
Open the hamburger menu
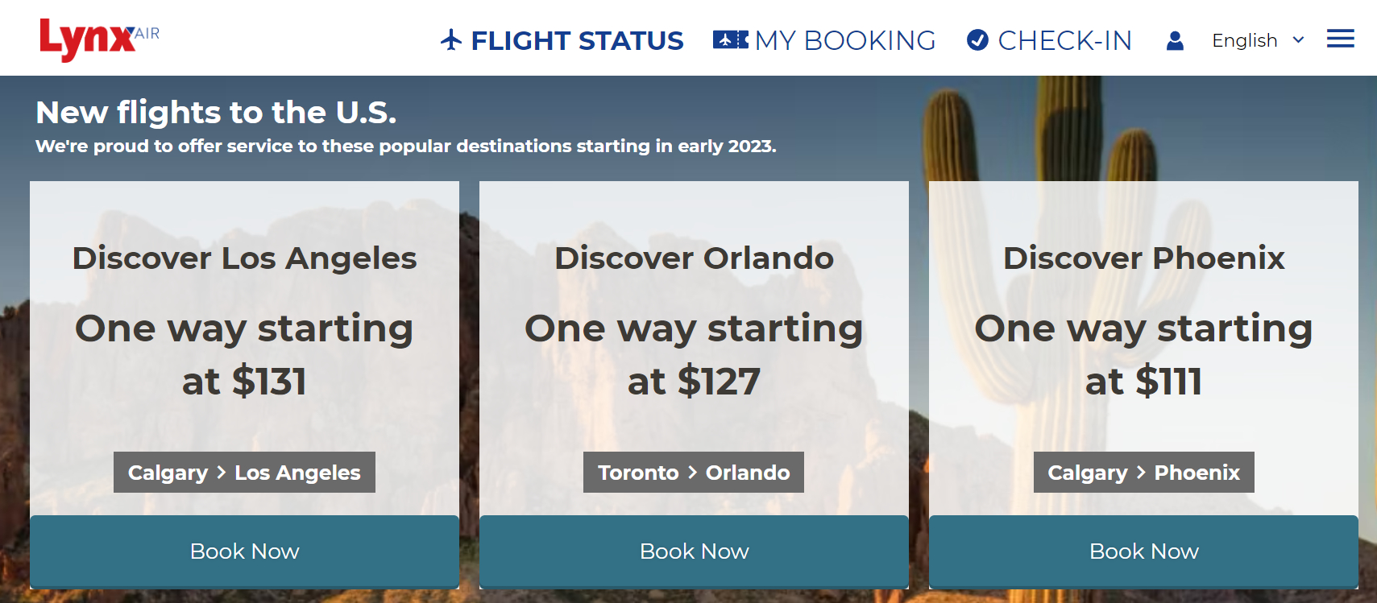[x=1340, y=39]
